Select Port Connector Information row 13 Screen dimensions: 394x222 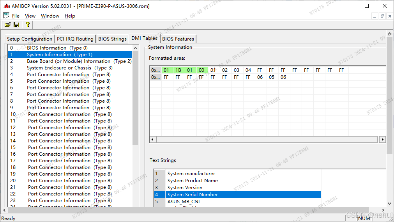point(70,134)
